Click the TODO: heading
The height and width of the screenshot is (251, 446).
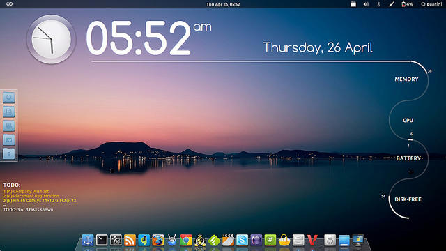tap(12, 185)
